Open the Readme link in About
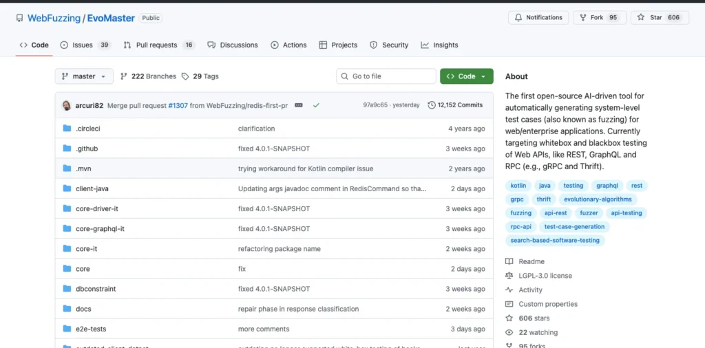Screen dimensions: 705x348 coord(525,261)
